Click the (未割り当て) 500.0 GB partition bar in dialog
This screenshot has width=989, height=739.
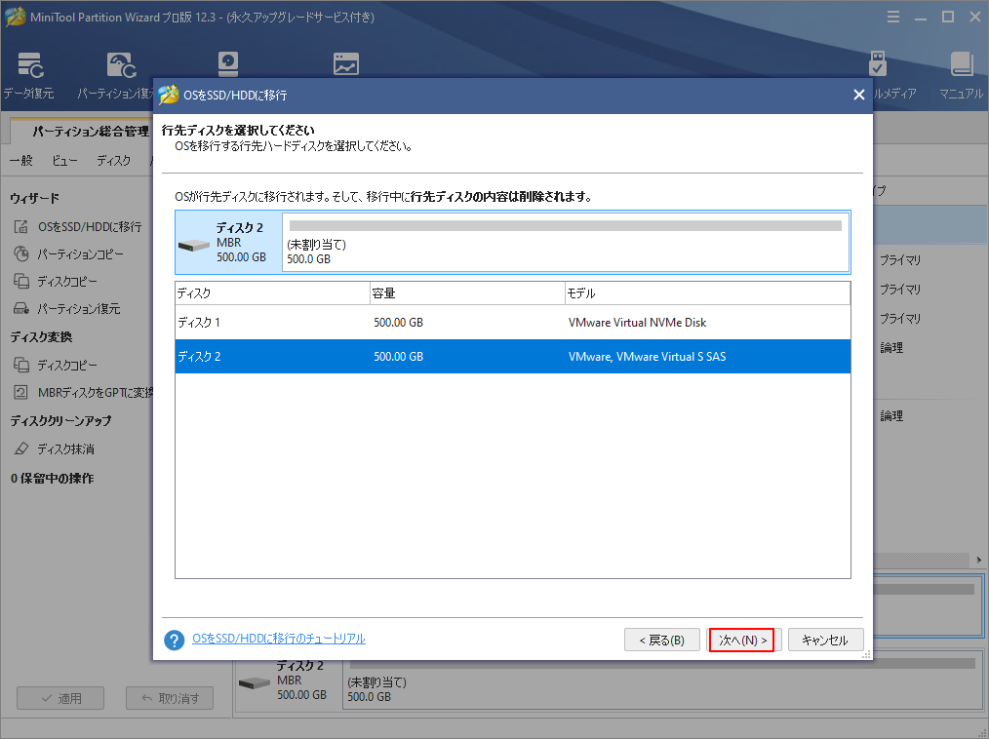pyautogui.click(x=565, y=242)
